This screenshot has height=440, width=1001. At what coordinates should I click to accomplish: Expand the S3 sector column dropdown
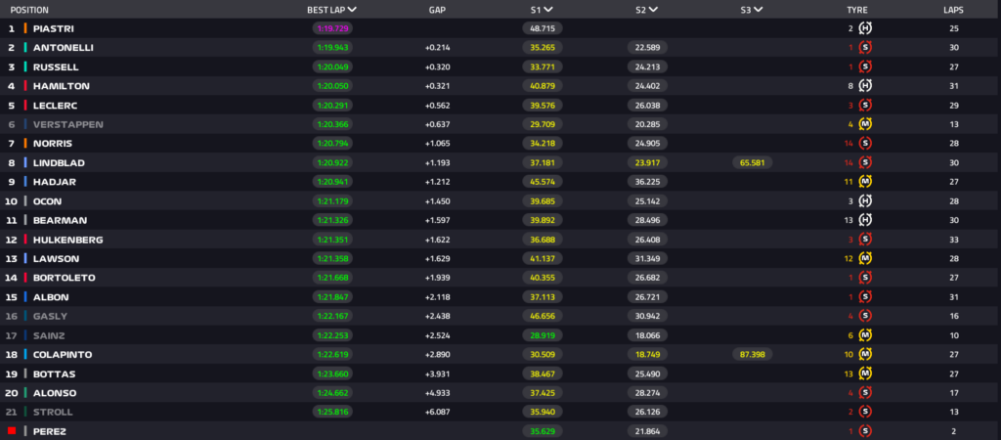click(759, 9)
